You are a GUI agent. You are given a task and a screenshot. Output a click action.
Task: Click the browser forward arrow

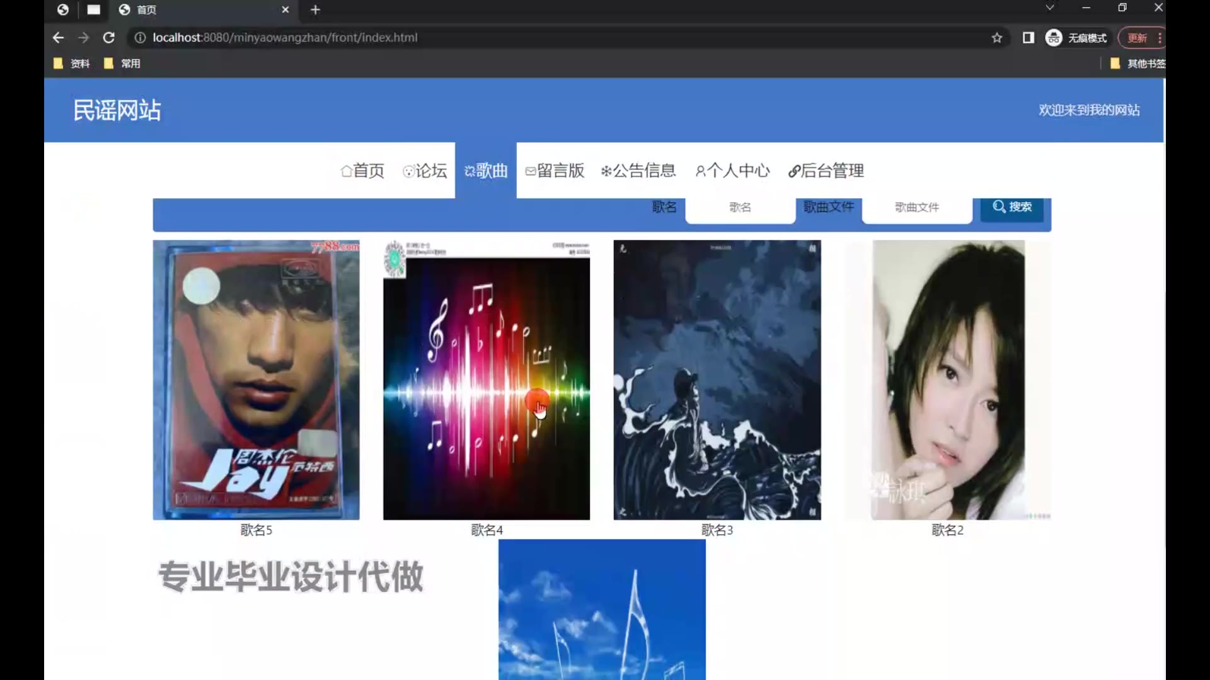pyautogui.click(x=83, y=38)
